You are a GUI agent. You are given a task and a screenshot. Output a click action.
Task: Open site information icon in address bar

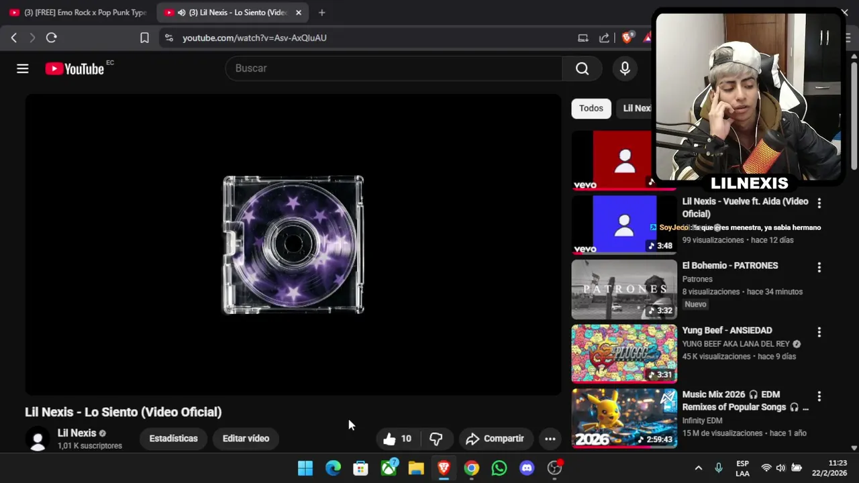(x=169, y=38)
